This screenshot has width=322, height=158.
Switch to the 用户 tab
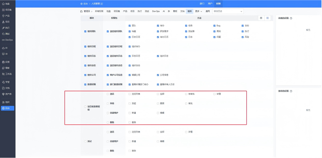point(210,4)
